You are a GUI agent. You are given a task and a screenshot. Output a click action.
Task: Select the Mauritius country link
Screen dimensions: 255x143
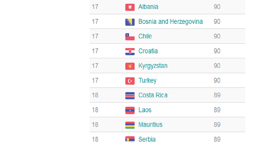(x=150, y=125)
